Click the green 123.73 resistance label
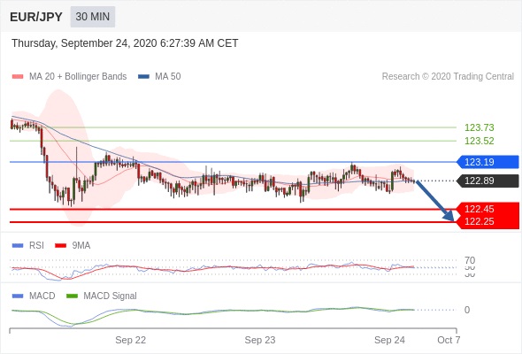Image resolution: width=522 pixels, height=354 pixels. coord(479,127)
